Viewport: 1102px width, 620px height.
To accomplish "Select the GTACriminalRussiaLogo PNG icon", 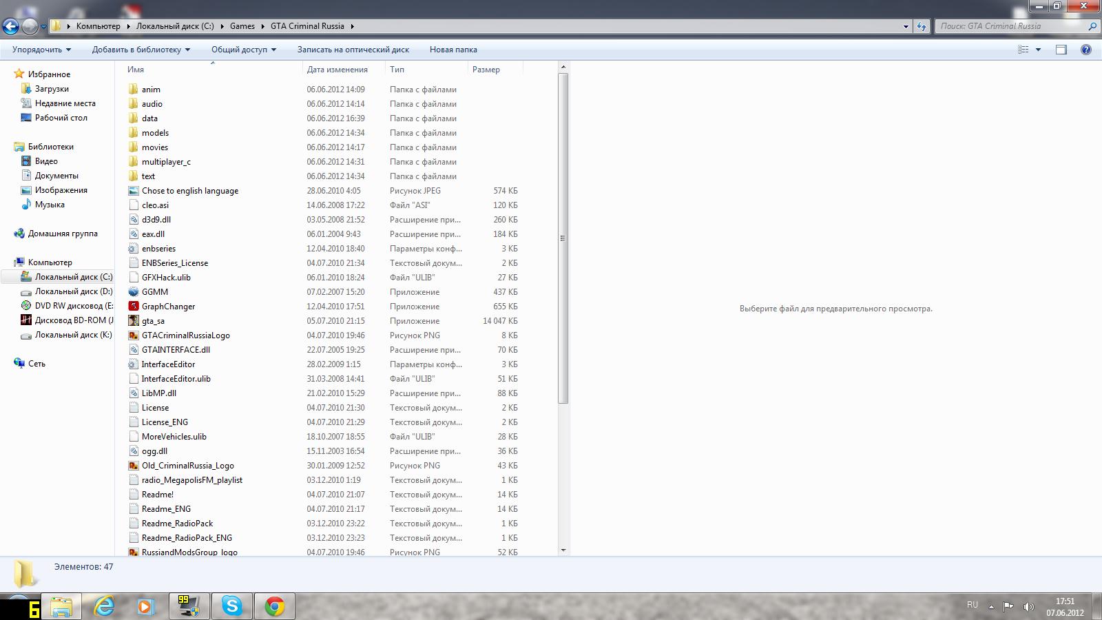I will pos(134,335).
